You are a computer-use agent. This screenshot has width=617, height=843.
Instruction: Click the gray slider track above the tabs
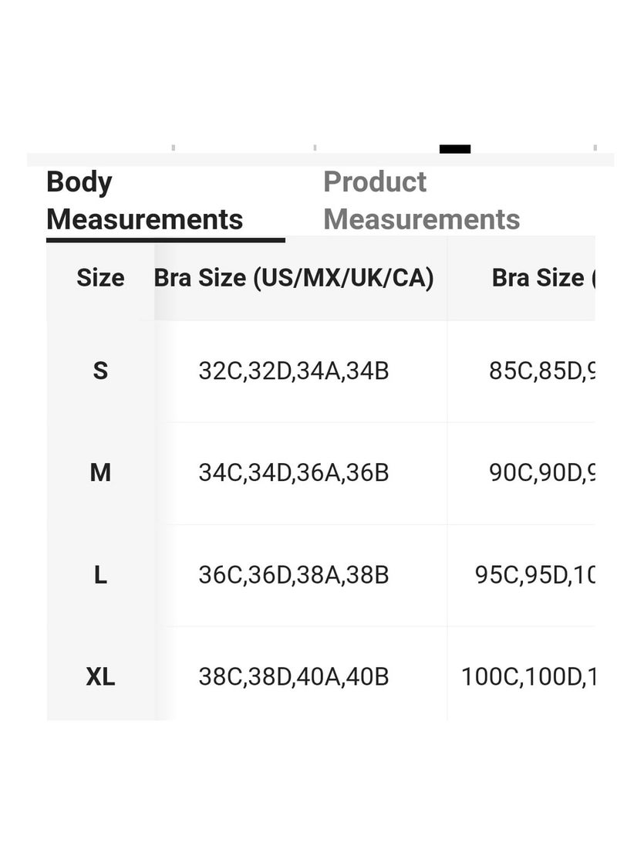pos(321,160)
